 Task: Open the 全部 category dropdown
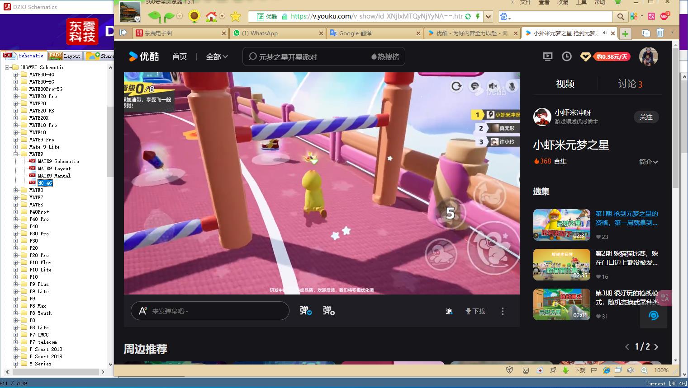[x=217, y=56]
